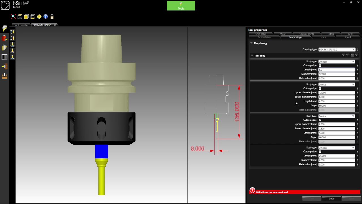Open the Coupling type dropdown
This screenshot has height=204, width=362.
point(337,50)
